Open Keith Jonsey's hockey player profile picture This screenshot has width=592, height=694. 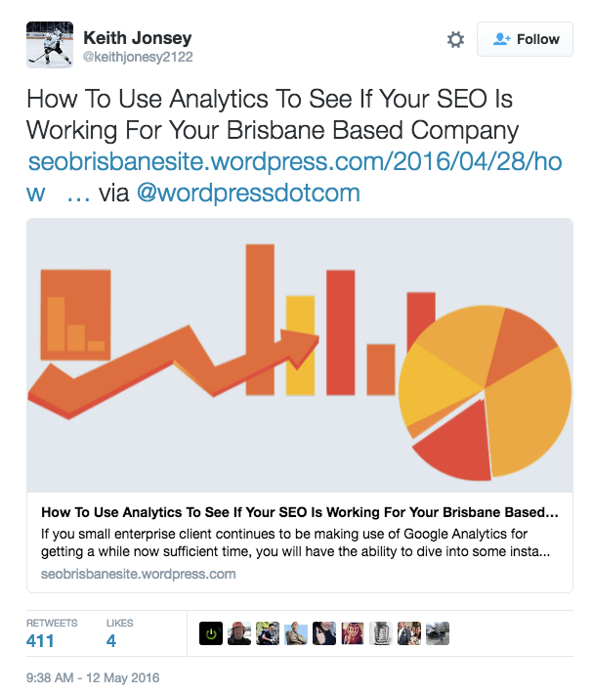coord(50,44)
